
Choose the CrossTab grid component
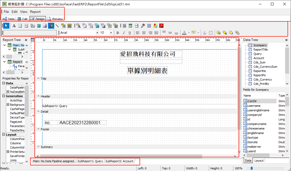(149, 26)
